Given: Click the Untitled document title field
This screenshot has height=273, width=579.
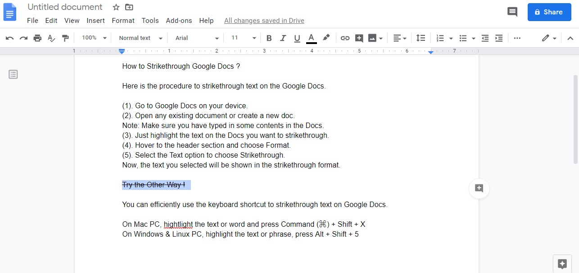Looking at the screenshot, I should click(65, 7).
